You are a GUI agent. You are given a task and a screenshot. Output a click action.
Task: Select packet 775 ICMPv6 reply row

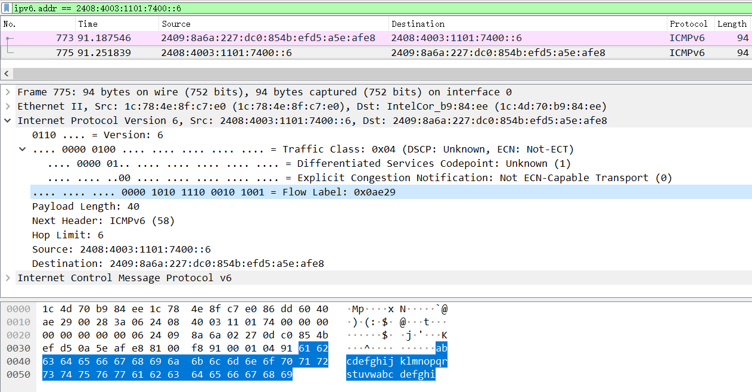(x=238, y=52)
